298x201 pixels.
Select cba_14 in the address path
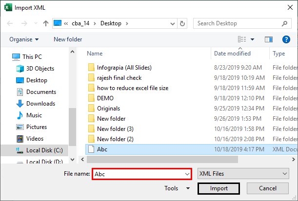[x=80, y=23]
